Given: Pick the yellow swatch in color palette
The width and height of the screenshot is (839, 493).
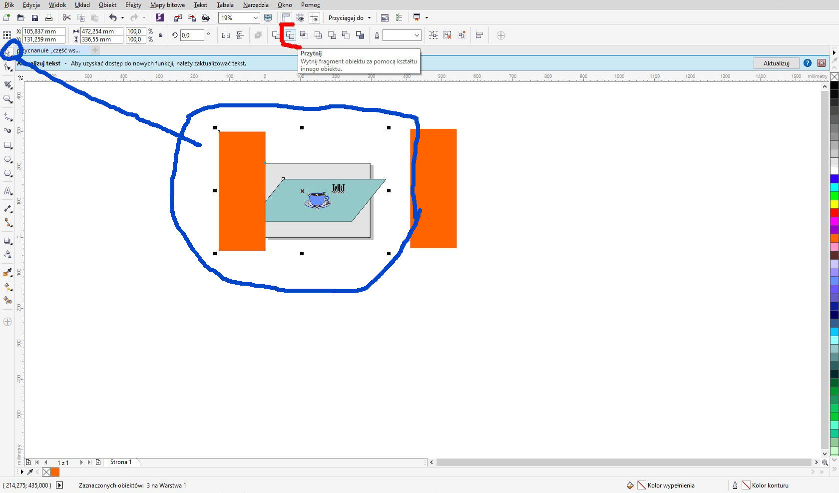Looking at the screenshot, I should 834,204.
